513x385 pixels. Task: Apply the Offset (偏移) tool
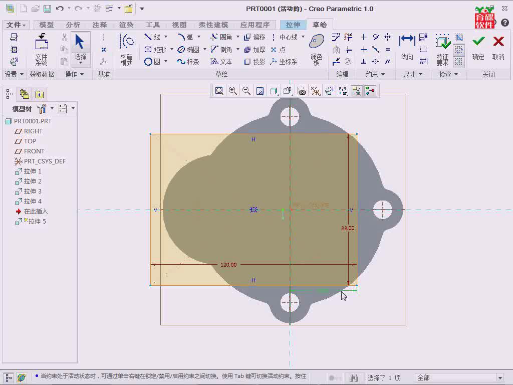(x=255, y=37)
